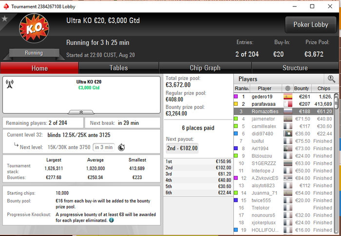Click the PokerStars spade window icon
Image resolution: width=341 pixels, height=236 pixels.
pyautogui.click(x=6, y=6)
